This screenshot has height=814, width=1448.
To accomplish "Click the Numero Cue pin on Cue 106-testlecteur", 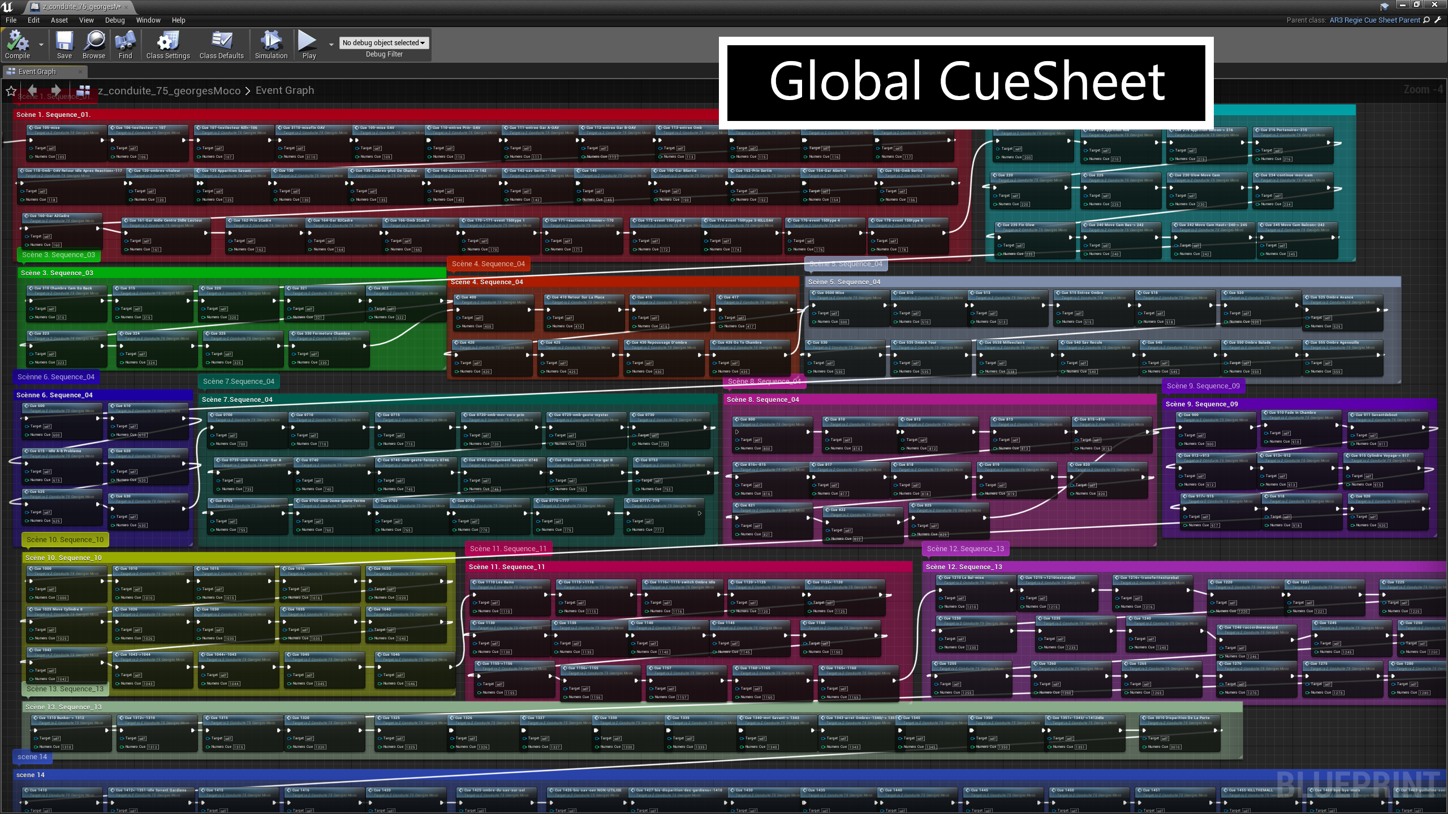I will tap(113, 157).
